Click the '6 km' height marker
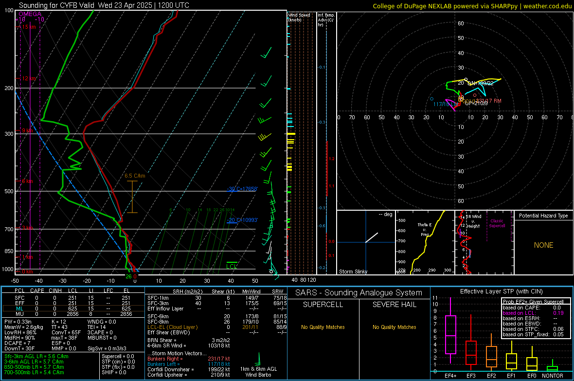The image size is (574, 381). [27, 181]
